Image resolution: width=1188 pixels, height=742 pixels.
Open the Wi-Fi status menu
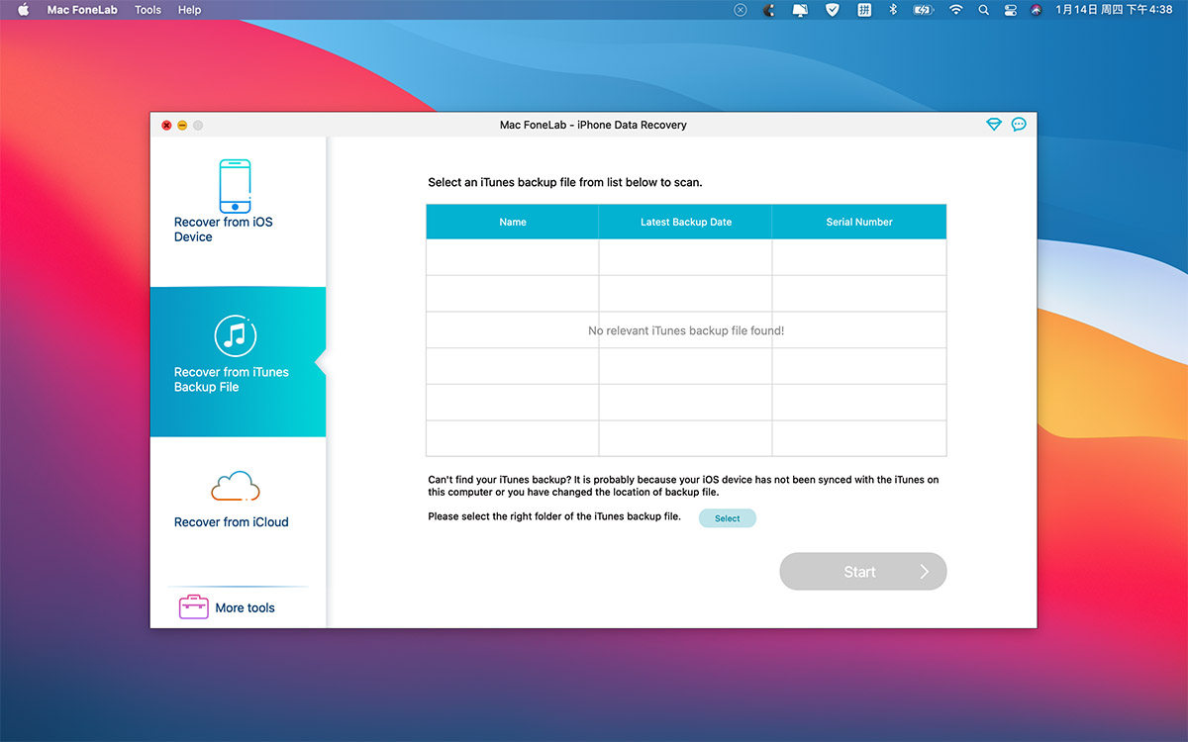point(955,10)
